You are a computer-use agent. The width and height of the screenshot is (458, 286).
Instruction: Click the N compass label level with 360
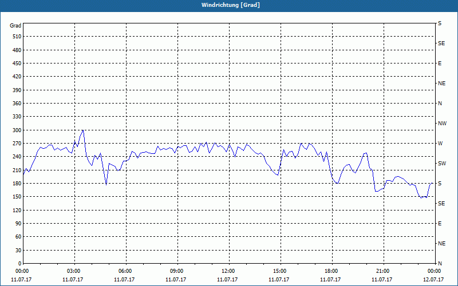440,104
